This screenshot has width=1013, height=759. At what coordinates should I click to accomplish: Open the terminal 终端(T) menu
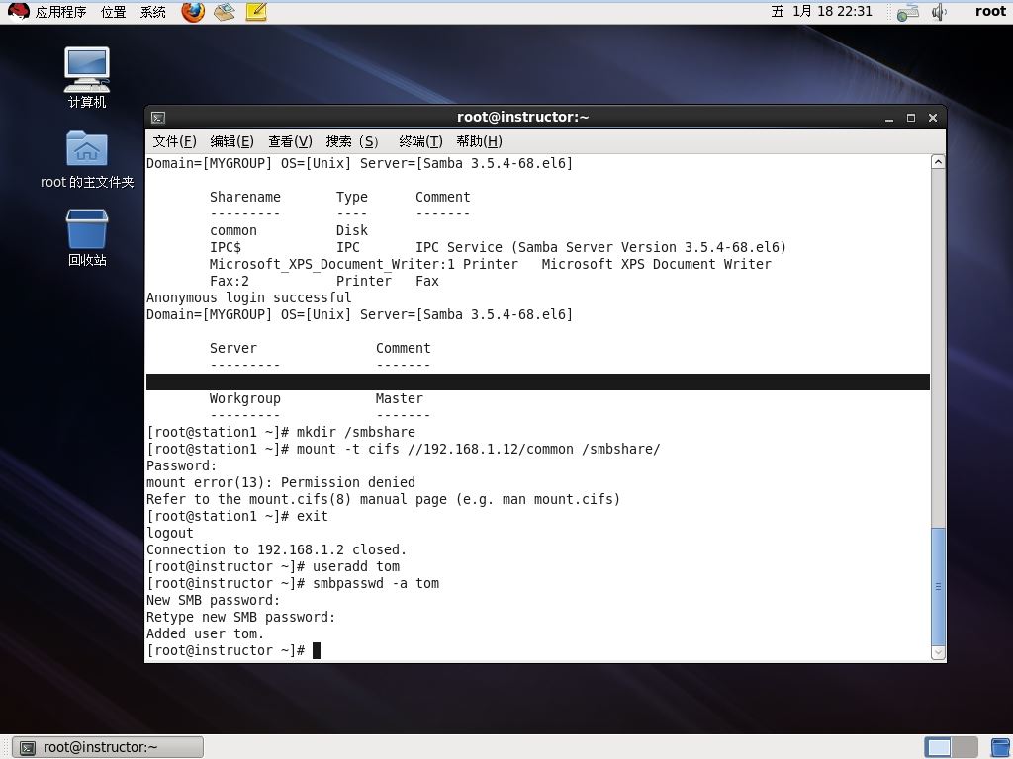pos(420,141)
